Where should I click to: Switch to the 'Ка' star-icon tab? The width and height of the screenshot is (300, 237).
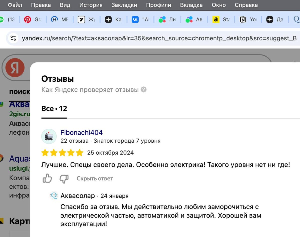[x=113, y=19]
